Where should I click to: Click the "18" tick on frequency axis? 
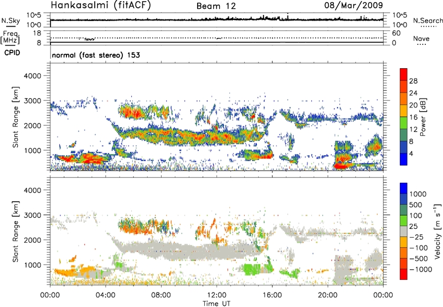pyautogui.click(x=37, y=33)
